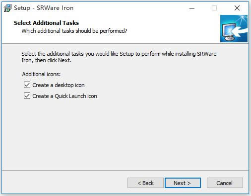Toggle via the 'Create a Quick Launch icon' label

[x=64, y=96]
